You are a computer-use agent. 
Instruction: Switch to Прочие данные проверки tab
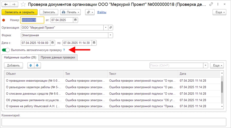58,57
